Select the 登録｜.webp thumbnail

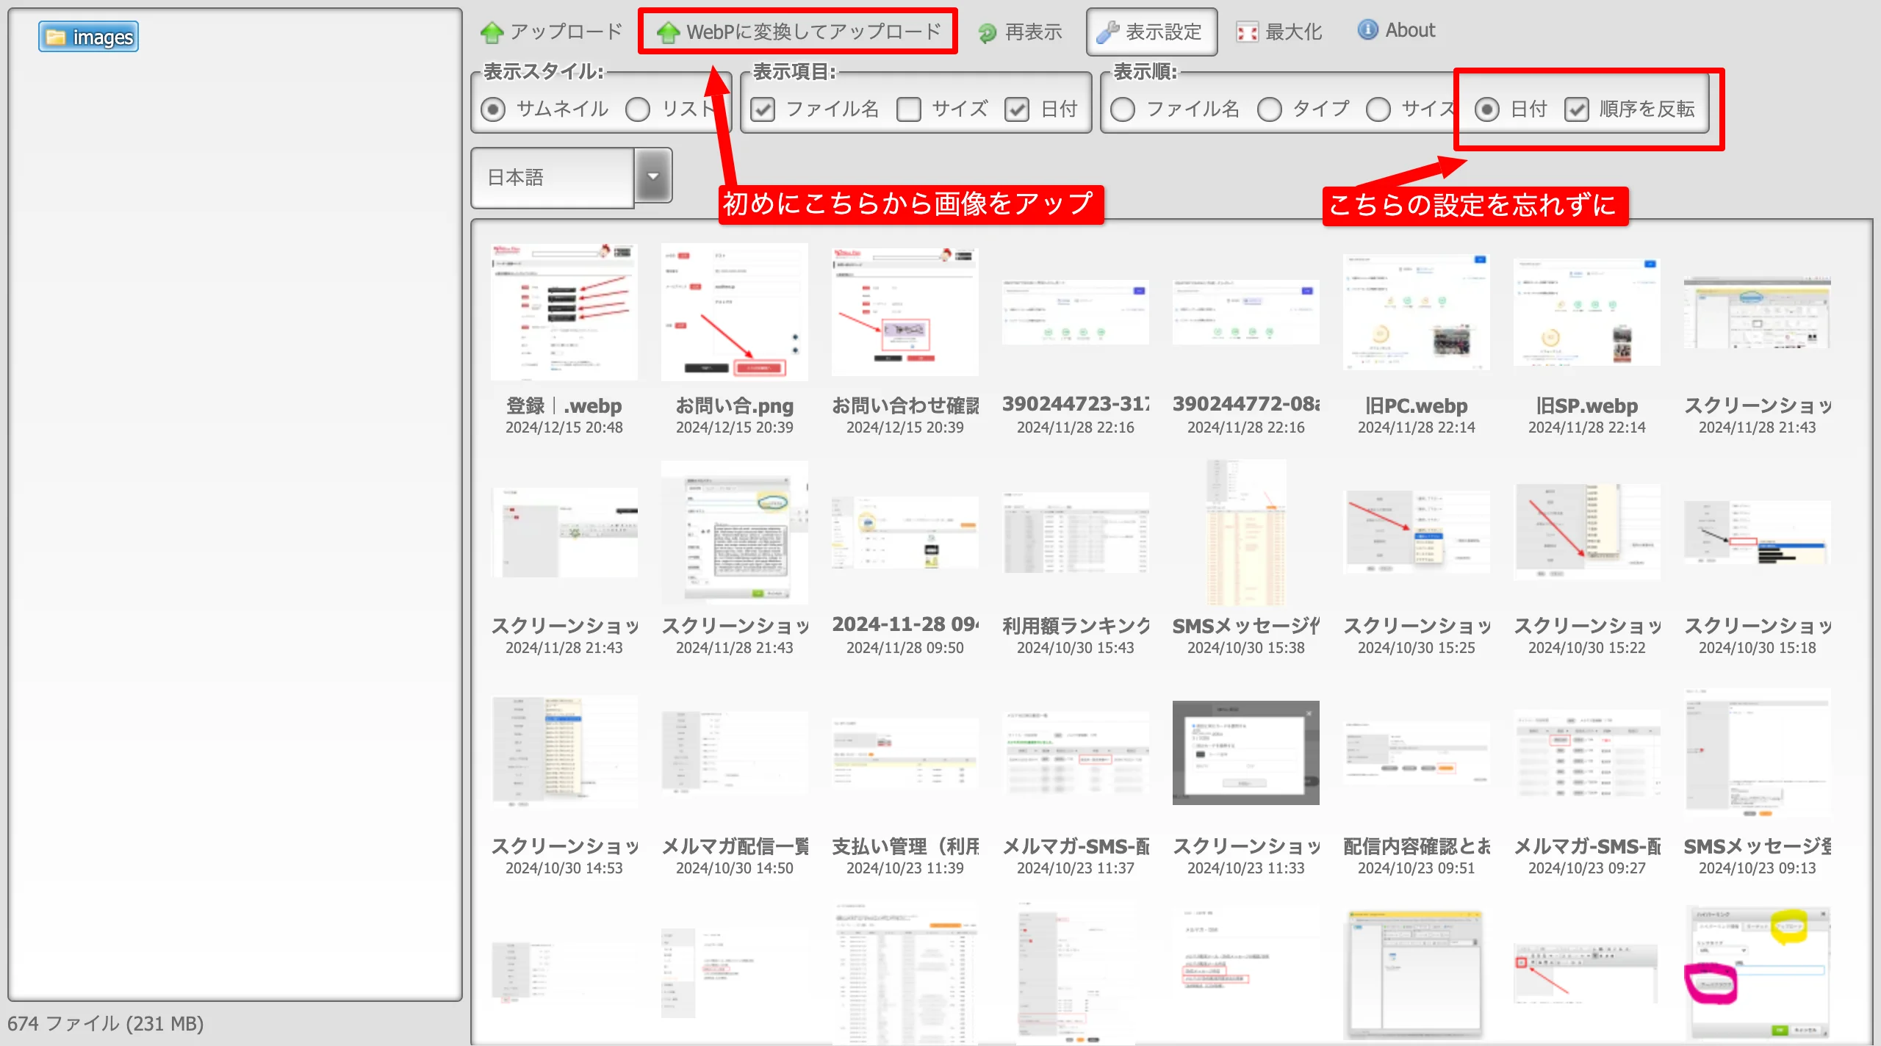point(564,311)
